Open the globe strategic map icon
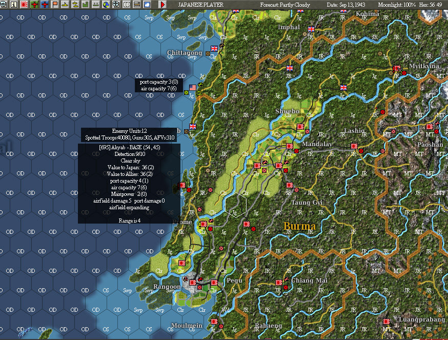 point(106,4)
